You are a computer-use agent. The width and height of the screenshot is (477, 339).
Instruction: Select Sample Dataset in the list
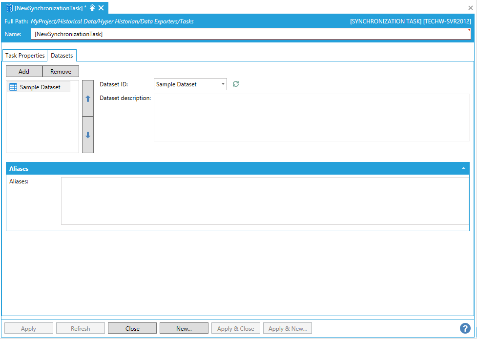pos(39,87)
